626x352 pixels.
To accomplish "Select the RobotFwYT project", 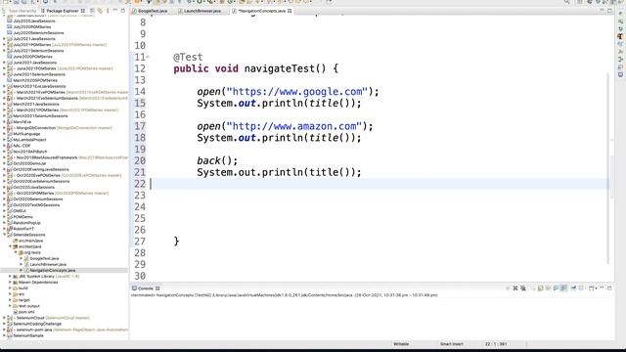I will point(23,229).
